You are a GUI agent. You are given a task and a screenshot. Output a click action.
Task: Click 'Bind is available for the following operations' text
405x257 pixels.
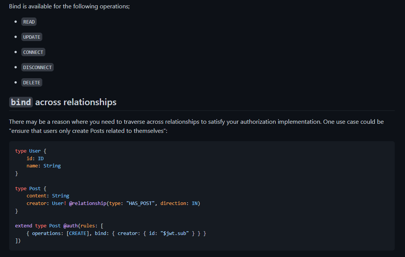click(x=69, y=6)
